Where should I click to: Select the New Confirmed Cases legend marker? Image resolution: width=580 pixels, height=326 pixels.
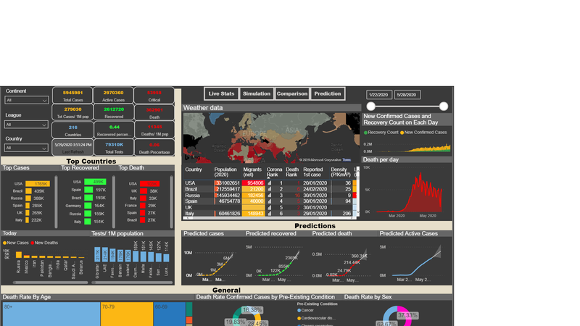(402, 133)
